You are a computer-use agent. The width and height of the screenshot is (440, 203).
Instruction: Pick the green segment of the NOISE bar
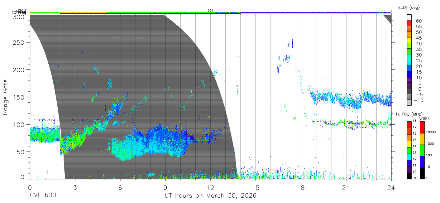(x=422, y=150)
